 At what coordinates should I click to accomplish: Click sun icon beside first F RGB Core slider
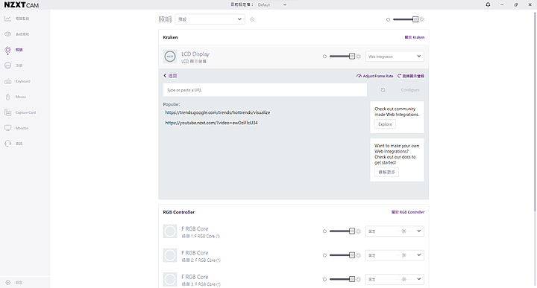pyautogui.click(x=359, y=231)
